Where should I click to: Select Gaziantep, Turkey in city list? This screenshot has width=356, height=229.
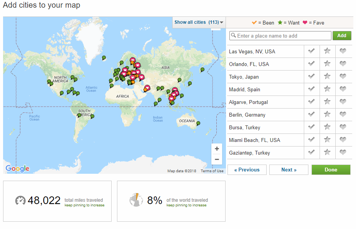(249, 153)
